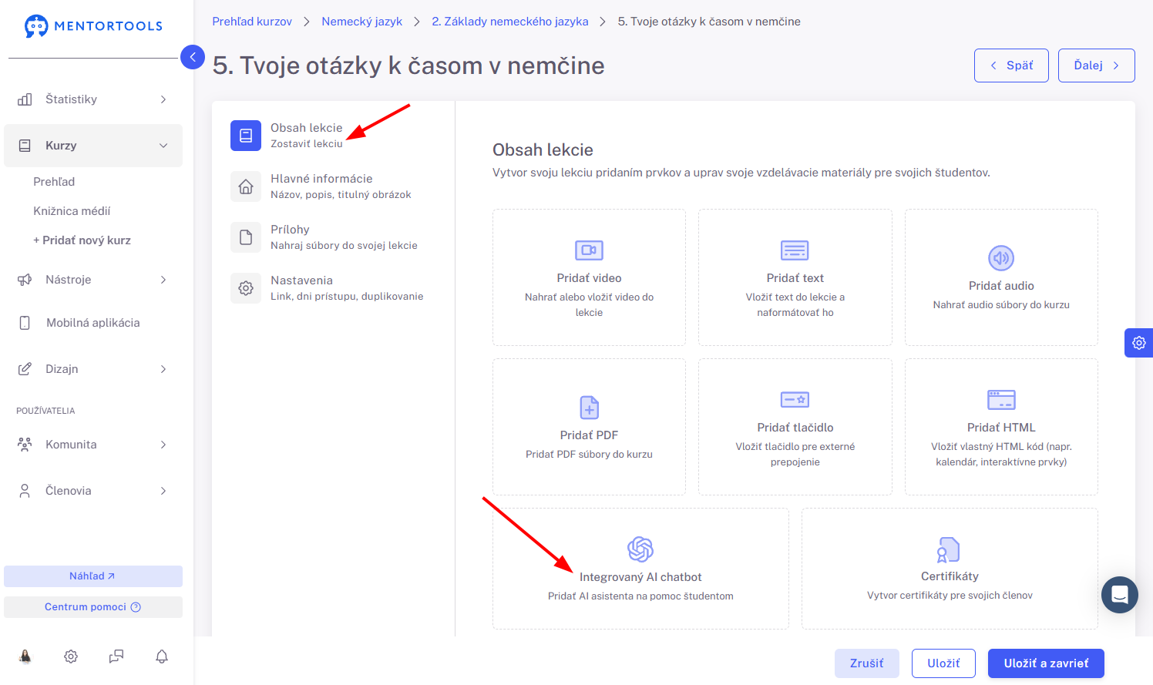Expand the Dizajn menu section
Screen dimensions: 1153x685
click(93, 369)
